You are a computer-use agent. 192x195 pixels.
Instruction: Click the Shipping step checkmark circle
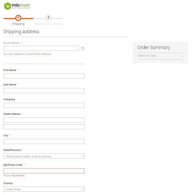coord(18,18)
